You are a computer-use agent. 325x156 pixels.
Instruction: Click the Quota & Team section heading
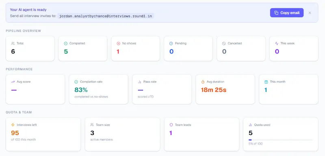point(19,112)
